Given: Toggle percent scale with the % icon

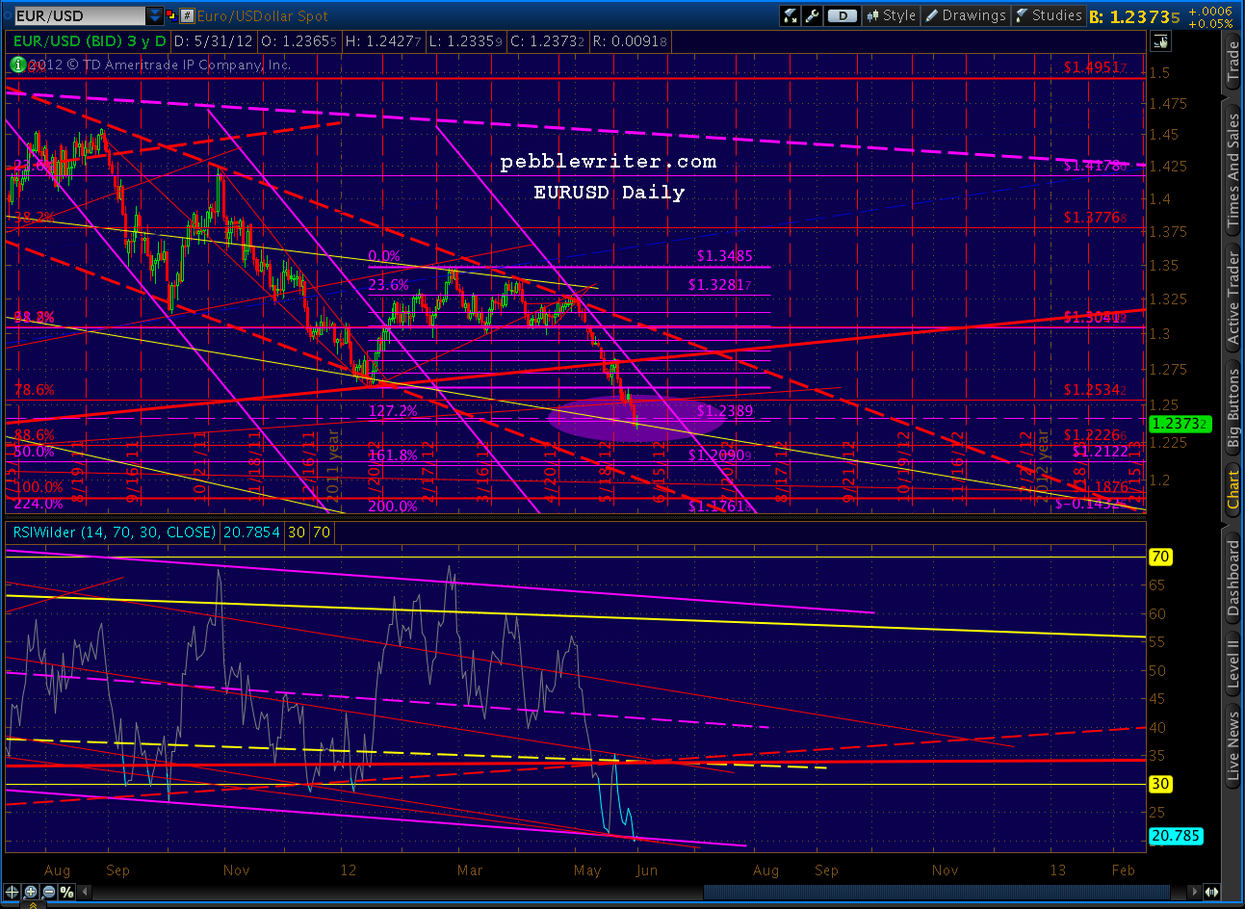Looking at the screenshot, I should point(66,892).
